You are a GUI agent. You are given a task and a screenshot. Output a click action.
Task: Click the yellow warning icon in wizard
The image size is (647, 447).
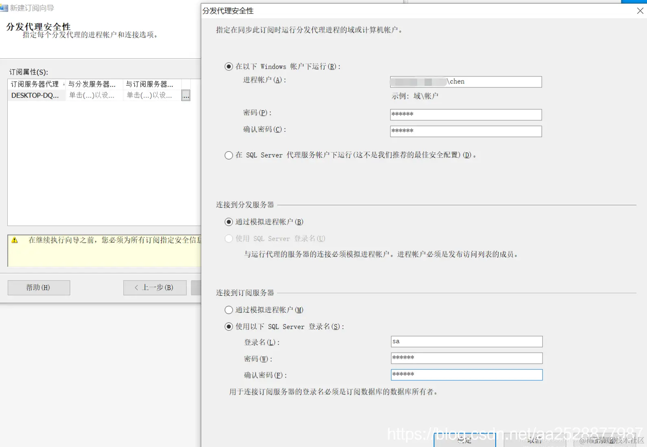point(15,240)
